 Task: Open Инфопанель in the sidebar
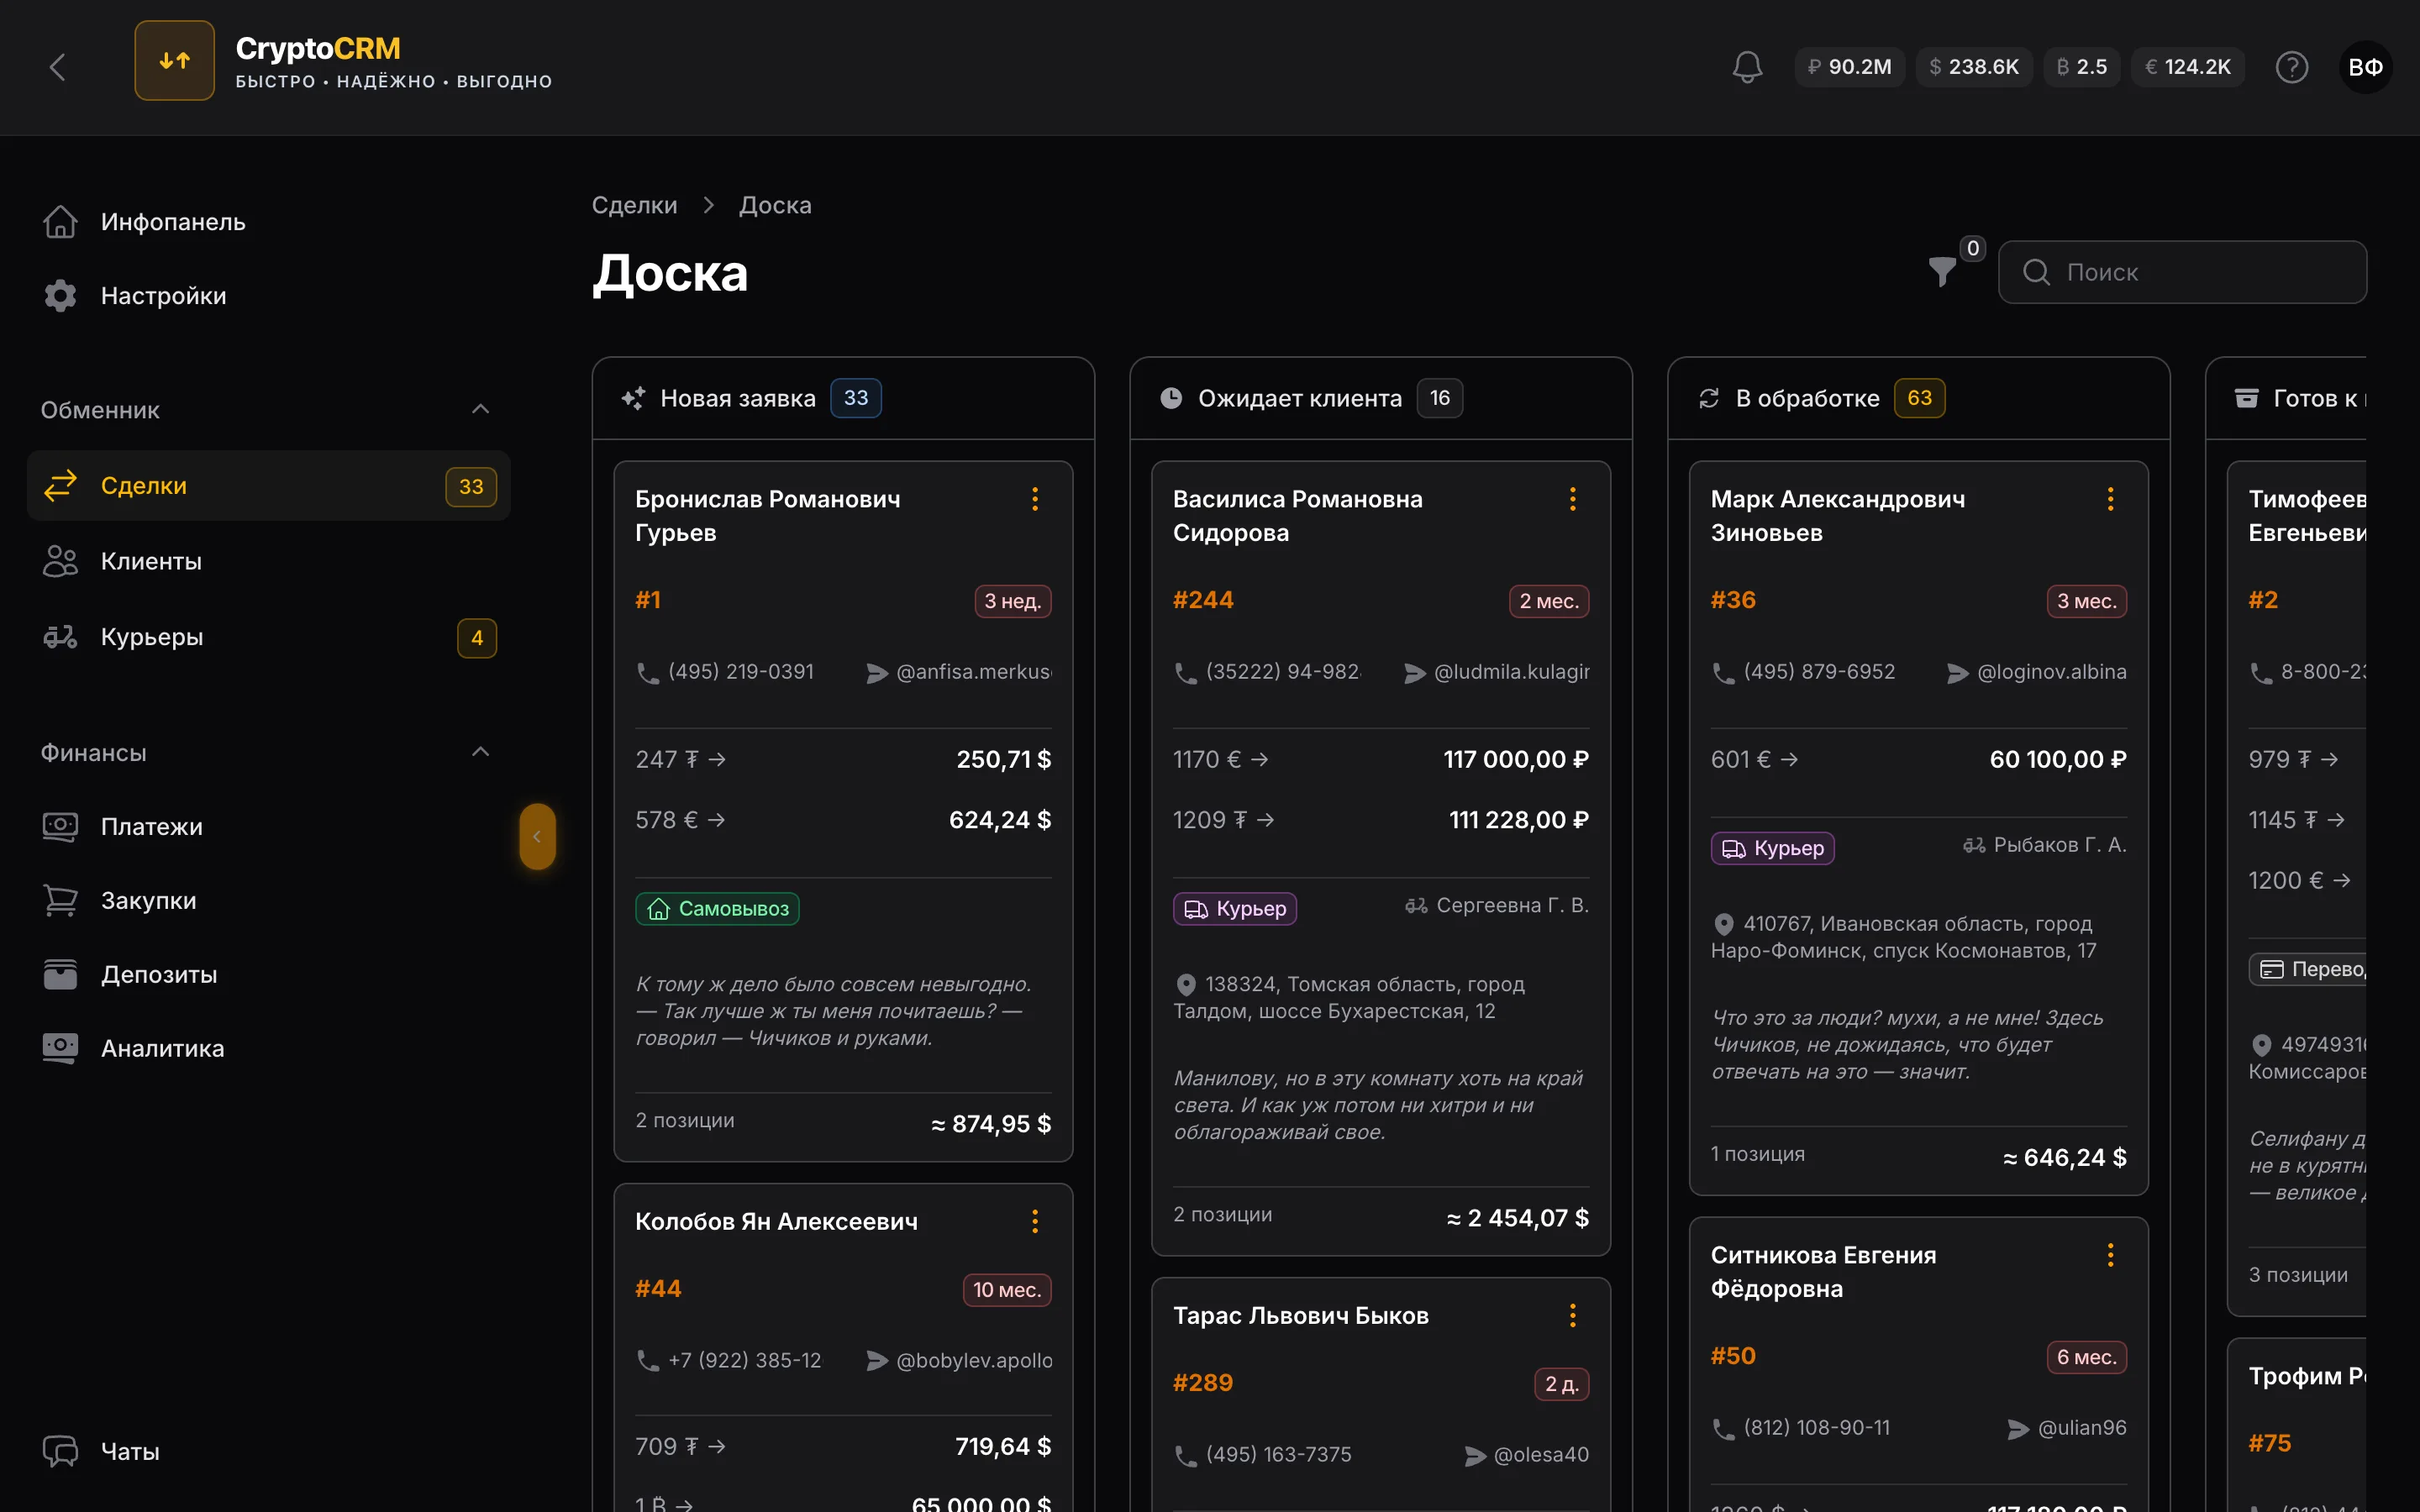coord(268,222)
